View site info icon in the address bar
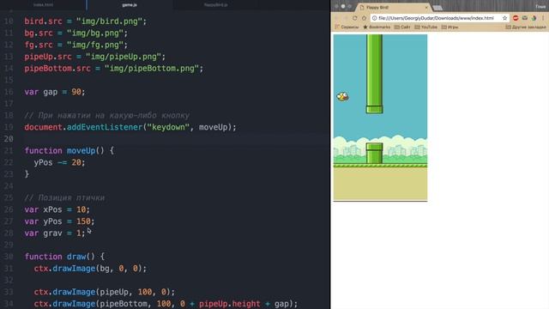The width and height of the screenshot is (549, 309). [x=374, y=18]
